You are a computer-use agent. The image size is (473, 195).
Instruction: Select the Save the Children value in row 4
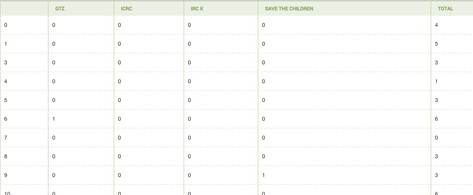click(264, 82)
